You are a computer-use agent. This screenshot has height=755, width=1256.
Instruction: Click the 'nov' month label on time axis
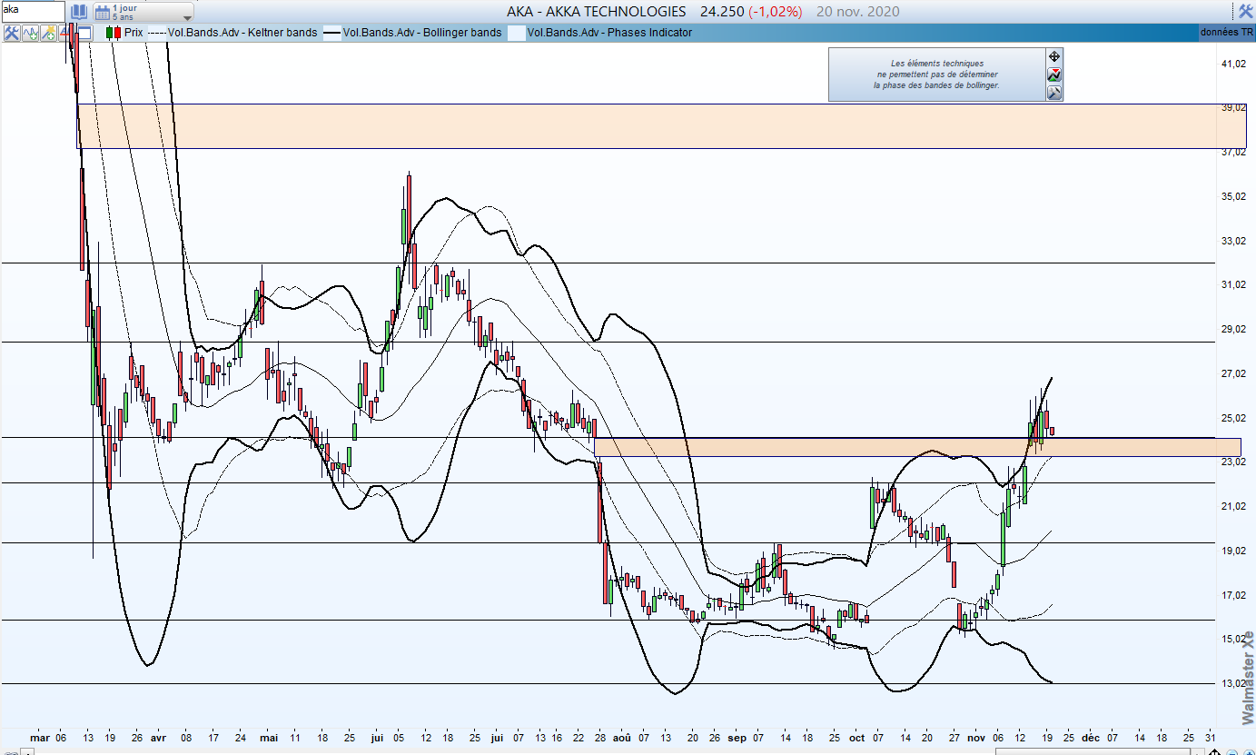(977, 739)
